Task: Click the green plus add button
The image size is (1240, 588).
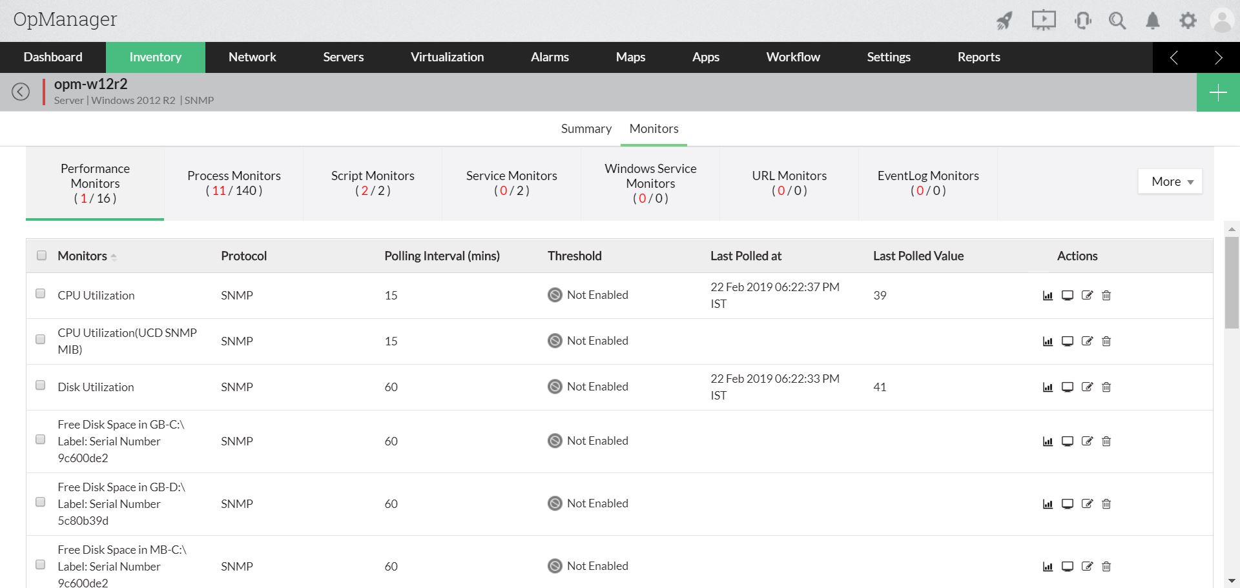Action: [1218, 93]
